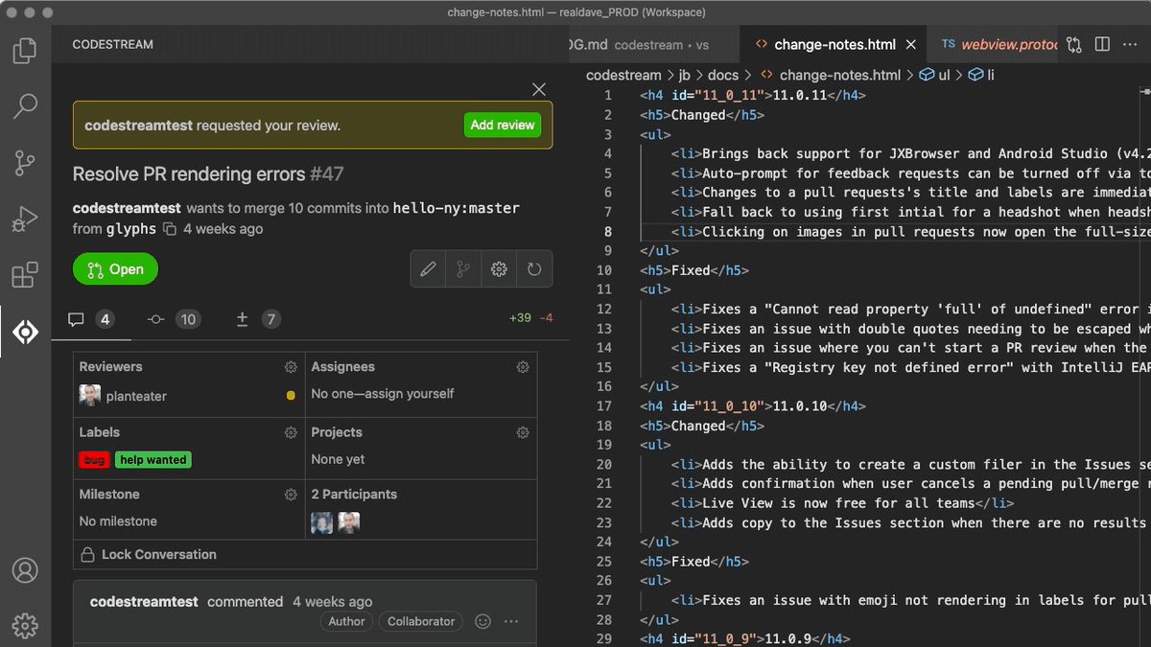This screenshot has height=647, width=1151.
Task: Click line number 22 in the gutter
Action: click(603, 503)
